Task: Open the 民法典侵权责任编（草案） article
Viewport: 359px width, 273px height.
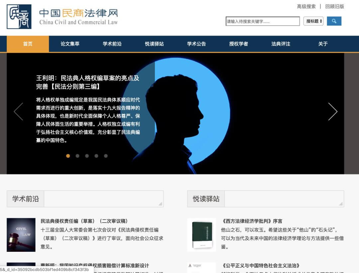Action: pyautogui.click(x=85, y=221)
